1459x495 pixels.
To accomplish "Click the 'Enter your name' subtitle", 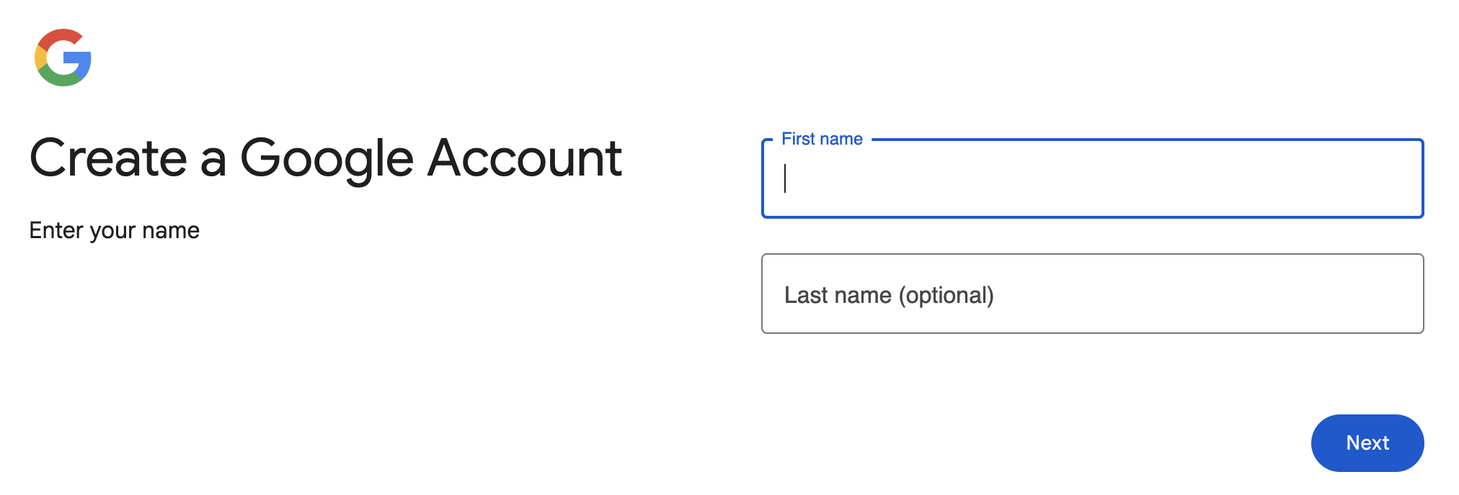I will (x=115, y=230).
